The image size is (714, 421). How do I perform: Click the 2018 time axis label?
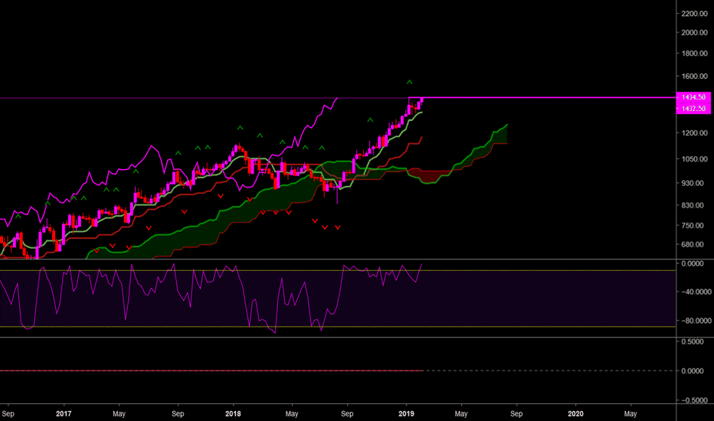pos(233,413)
